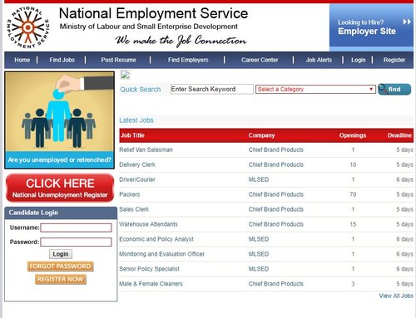
Task: Open the National Unemployment Register red button
Action: pos(60,188)
